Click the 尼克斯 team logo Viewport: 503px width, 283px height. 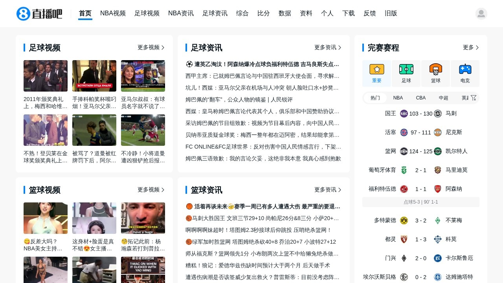(438, 132)
